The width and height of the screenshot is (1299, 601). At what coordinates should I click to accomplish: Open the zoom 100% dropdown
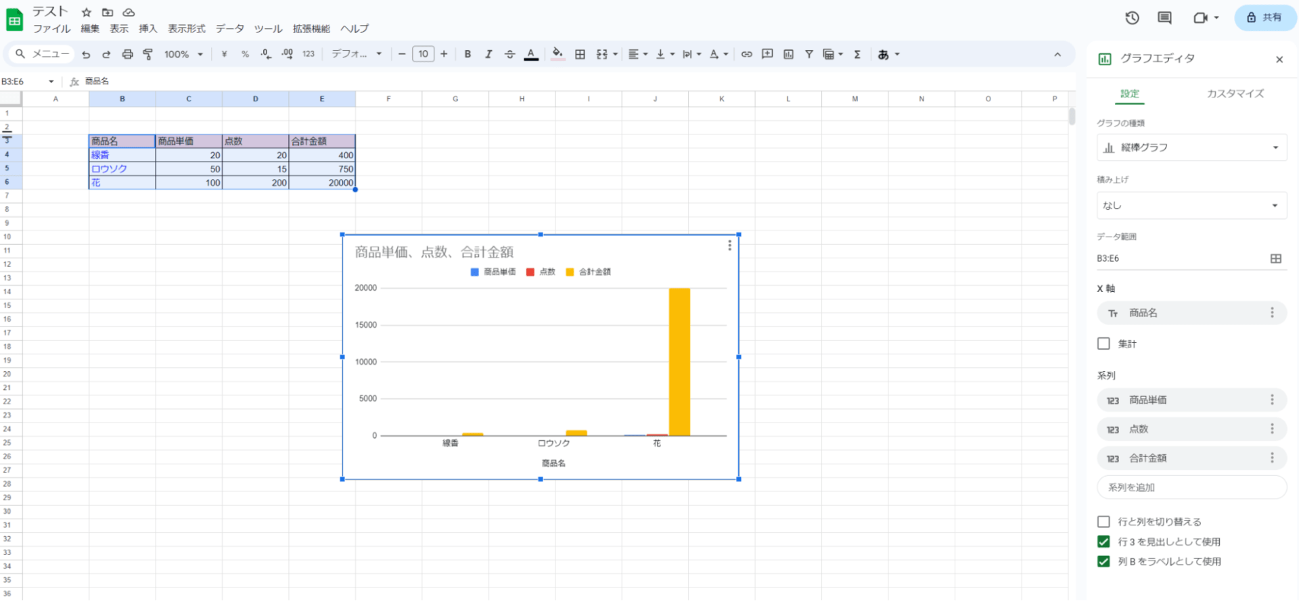(x=183, y=54)
